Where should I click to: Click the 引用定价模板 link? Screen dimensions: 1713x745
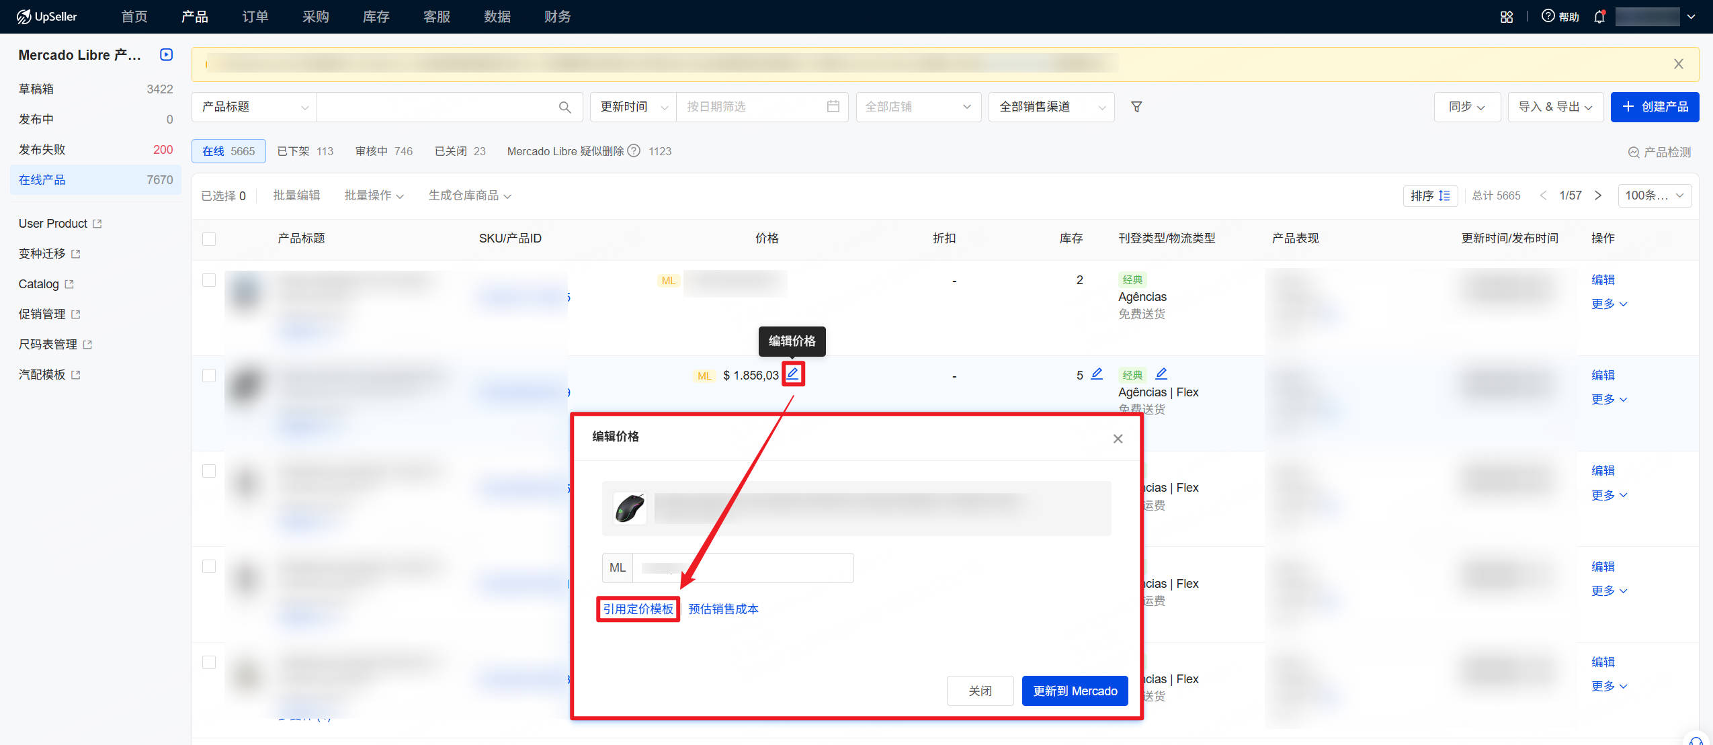[x=638, y=609]
